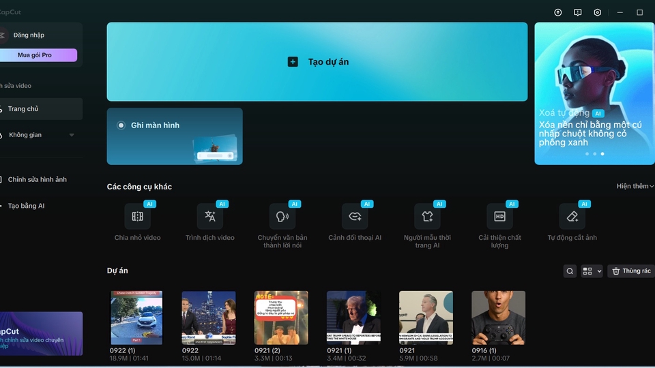Open the 0916 (1) project thumbnail
Viewport: 655px width, 368px height.
click(499, 318)
